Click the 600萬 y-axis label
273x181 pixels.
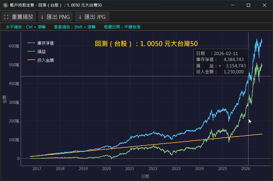point(14,46)
